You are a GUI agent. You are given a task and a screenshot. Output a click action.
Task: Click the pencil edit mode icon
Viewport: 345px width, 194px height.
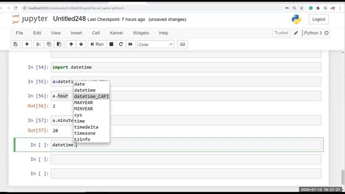coord(296,33)
